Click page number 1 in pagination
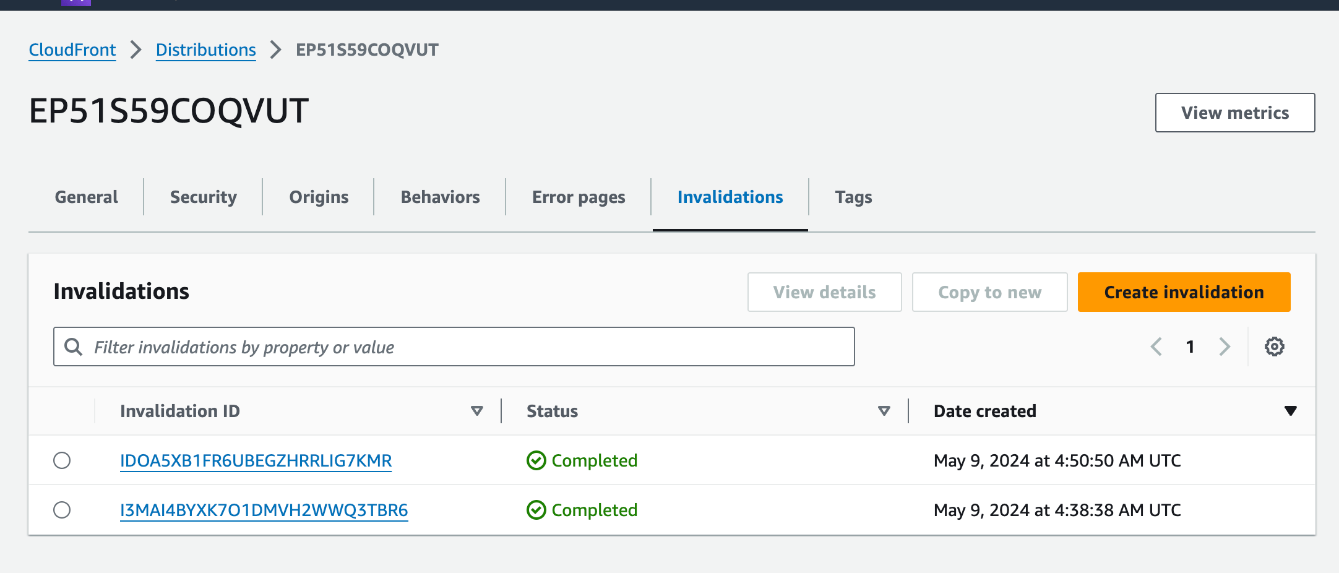Image resolution: width=1339 pixels, height=573 pixels. tap(1190, 347)
